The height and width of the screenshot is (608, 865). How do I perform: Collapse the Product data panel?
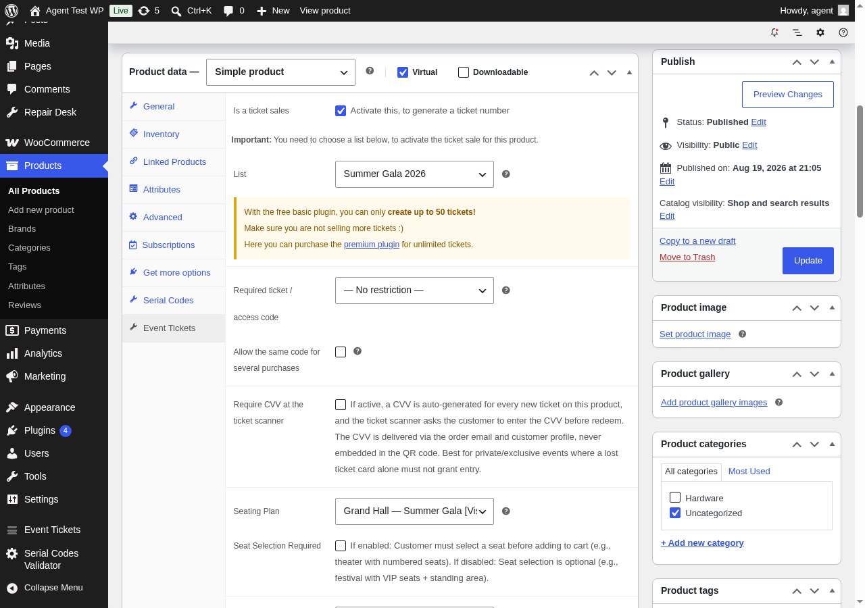point(629,72)
